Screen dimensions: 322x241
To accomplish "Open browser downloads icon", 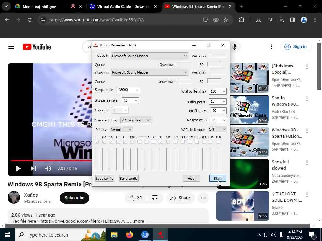I will click(x=281, y=20).
